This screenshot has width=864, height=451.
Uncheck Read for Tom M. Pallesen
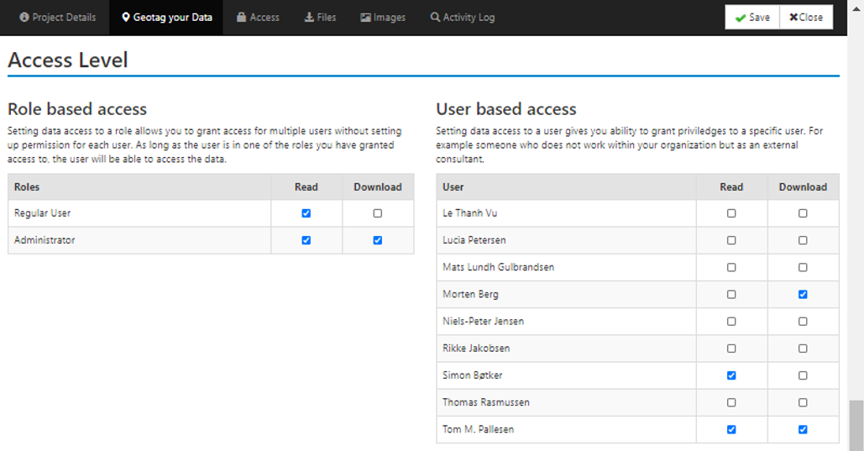(x=731, y=429)
